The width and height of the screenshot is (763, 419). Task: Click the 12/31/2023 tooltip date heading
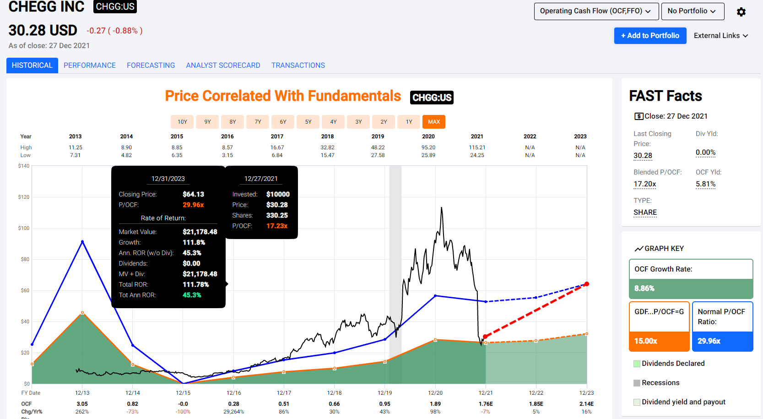pos(168,179)
